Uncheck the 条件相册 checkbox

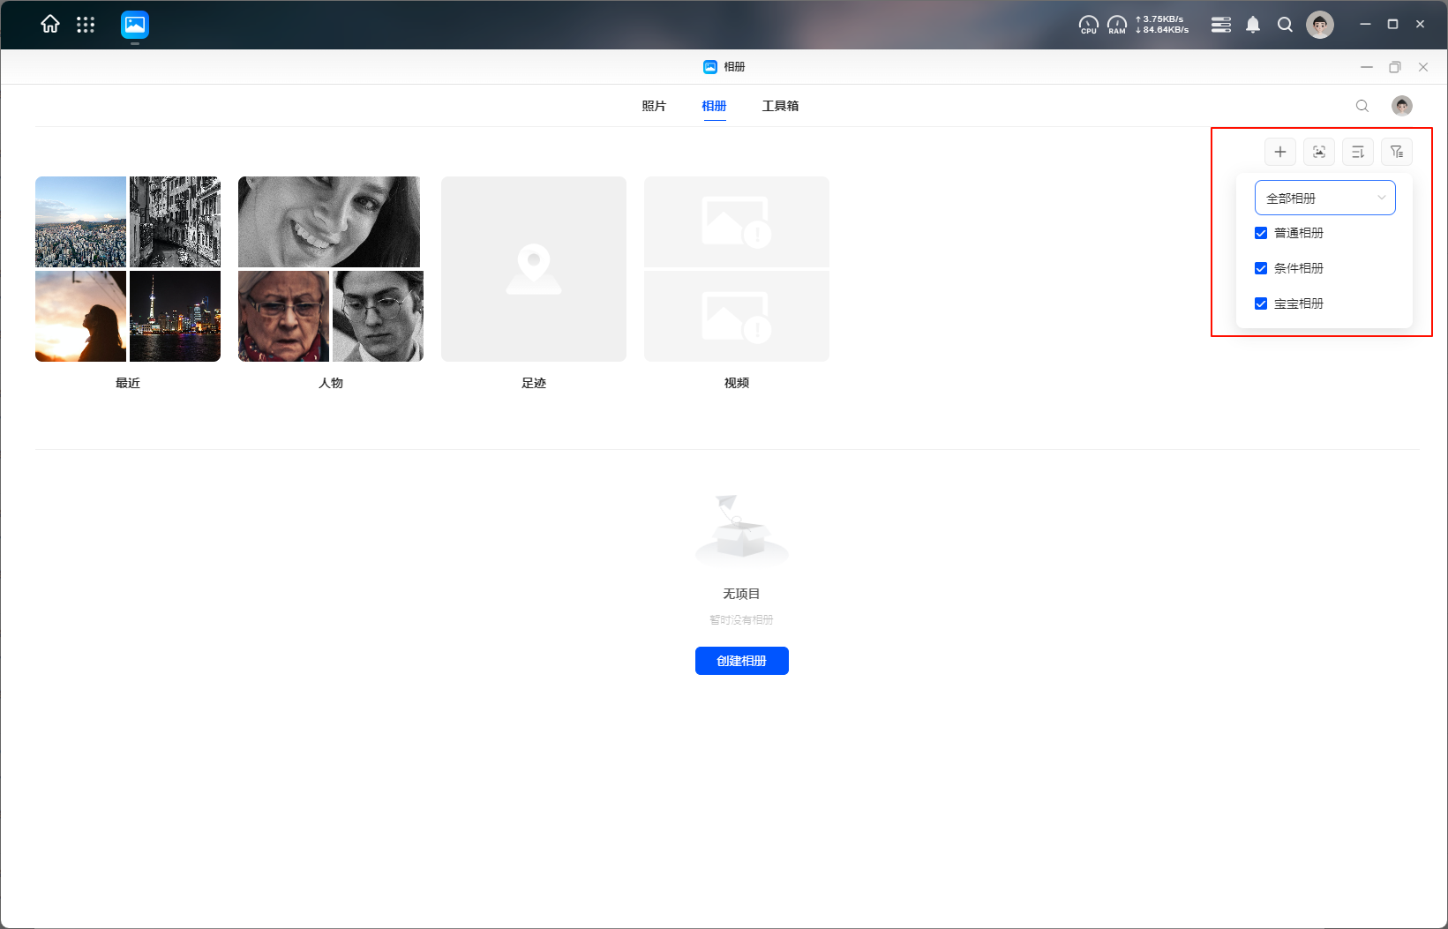coord(1261,268)
